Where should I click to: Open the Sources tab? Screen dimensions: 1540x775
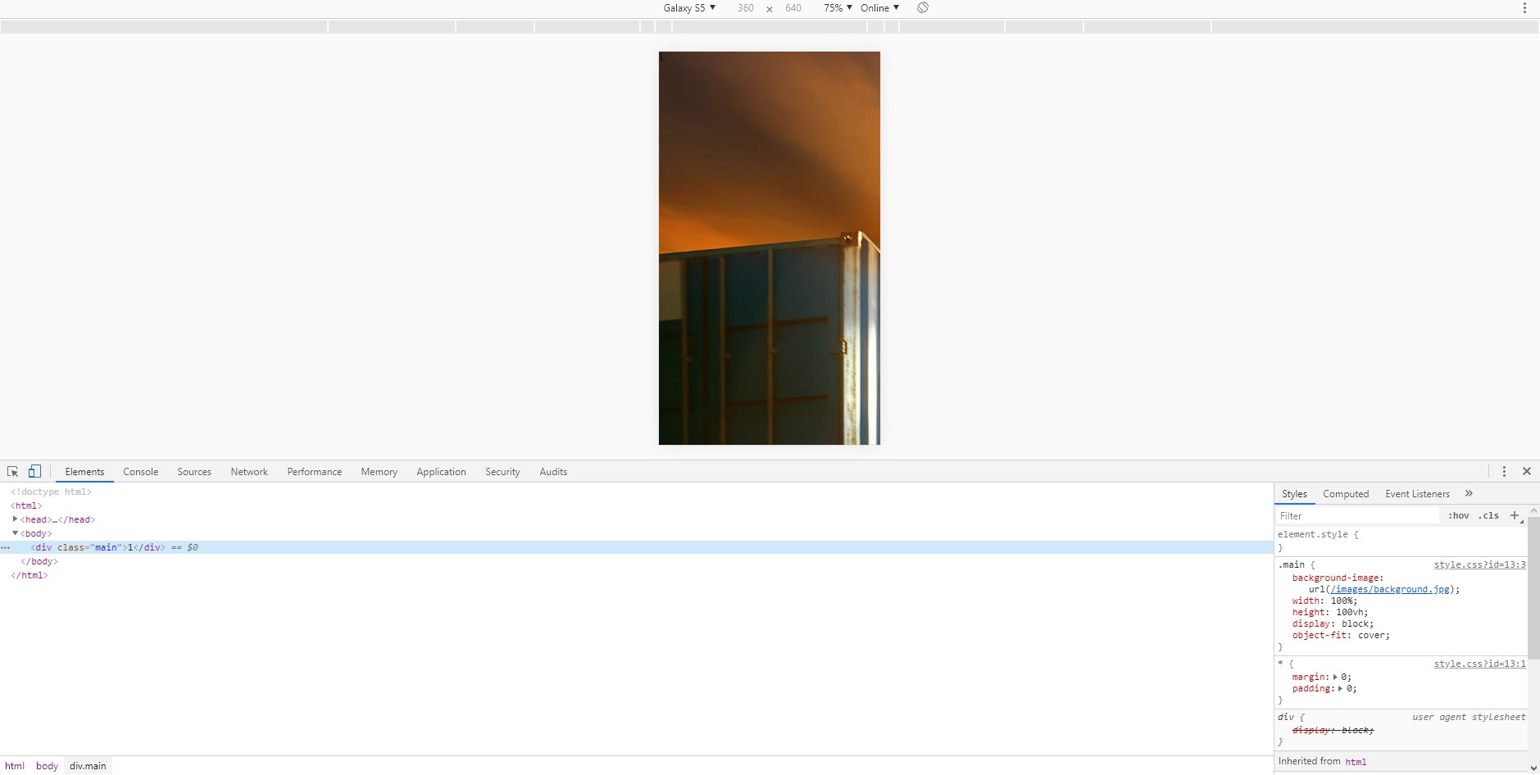click(194, 471)
